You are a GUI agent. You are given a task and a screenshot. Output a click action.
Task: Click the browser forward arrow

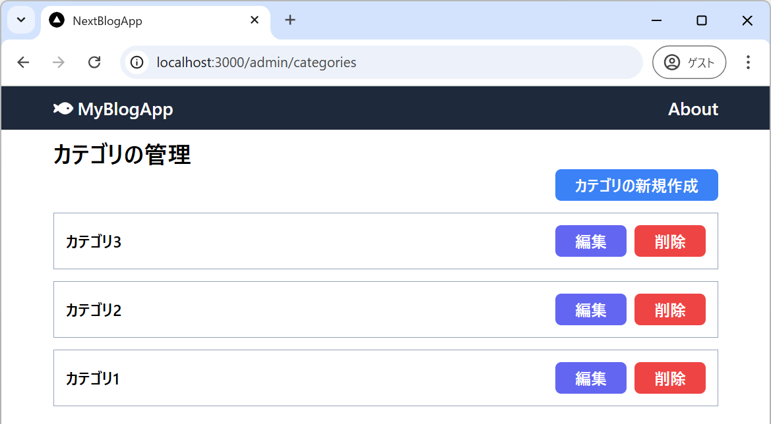tap(59, 63)
